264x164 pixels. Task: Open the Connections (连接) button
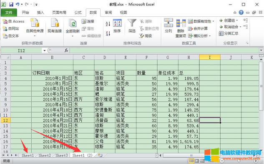tap(88, 21)
